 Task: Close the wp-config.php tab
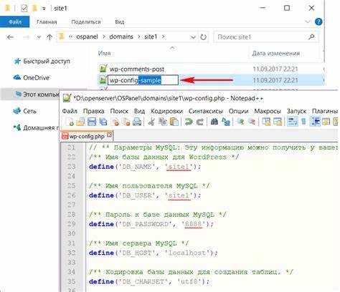tap(109, 135)
